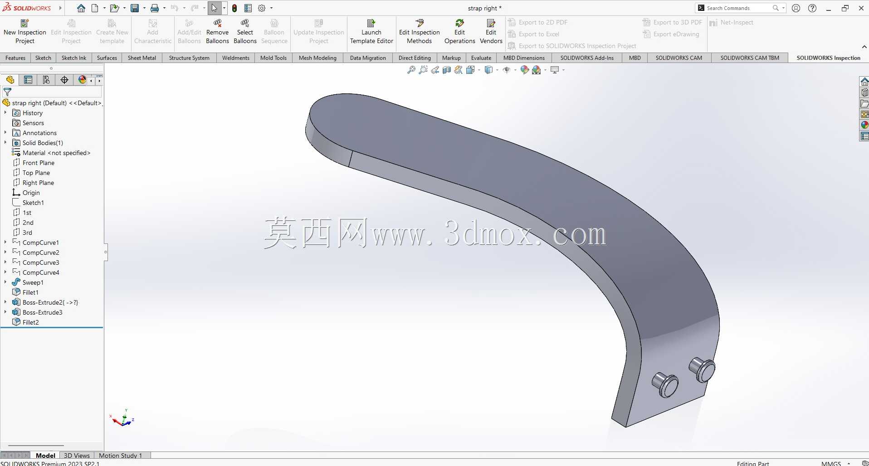The image size is (869, 466).
Task: Expand the Sweep1 feature
Action: 5,282
